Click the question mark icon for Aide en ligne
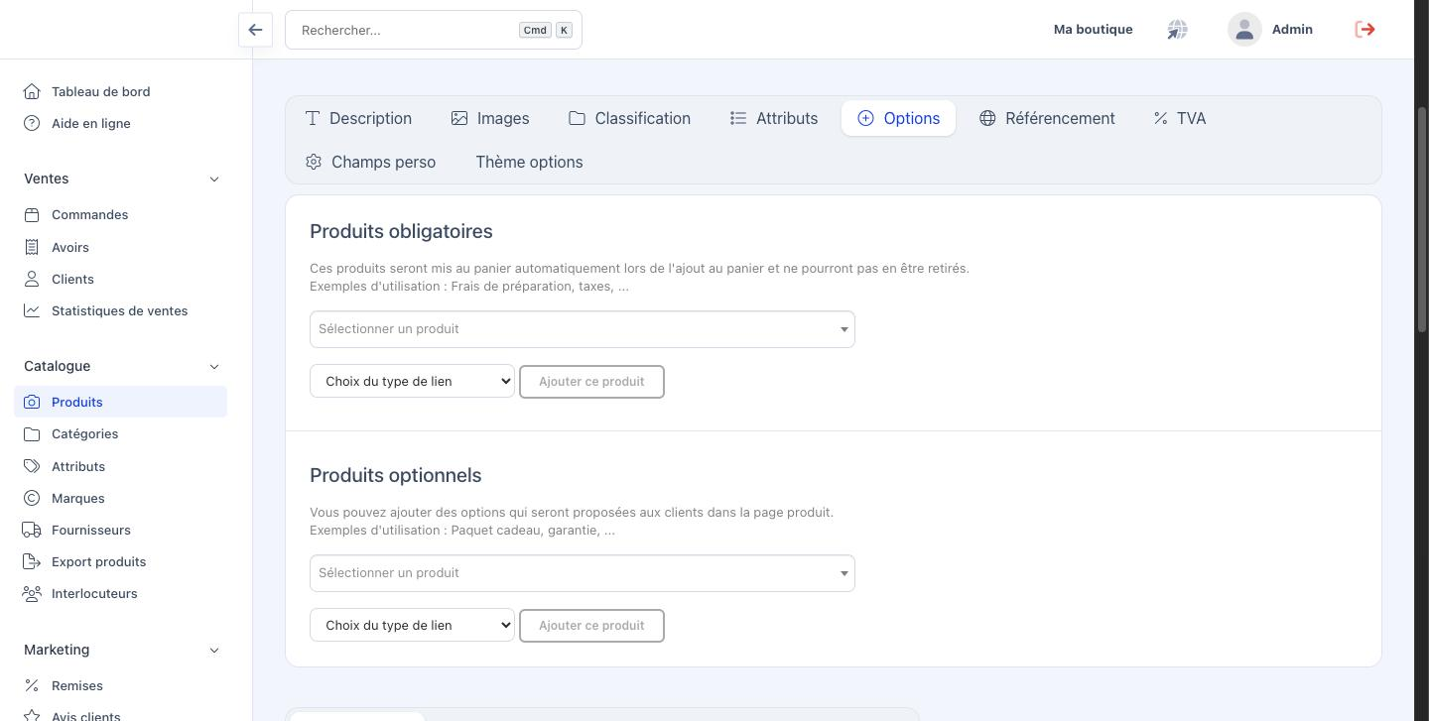Image resolution: width=1429 pixels, height=721 pixels. point(32,123)
